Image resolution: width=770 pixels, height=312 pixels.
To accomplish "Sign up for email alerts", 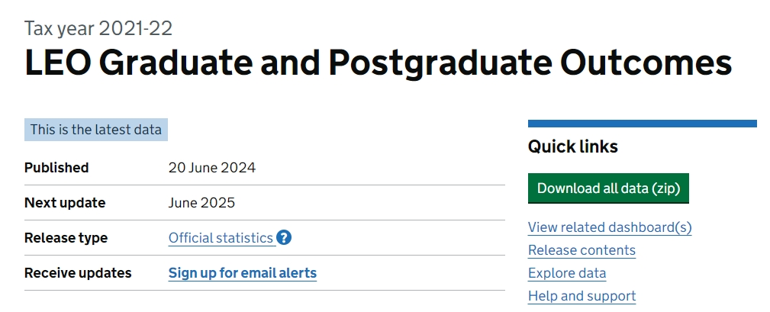I will tap(243, 273).
